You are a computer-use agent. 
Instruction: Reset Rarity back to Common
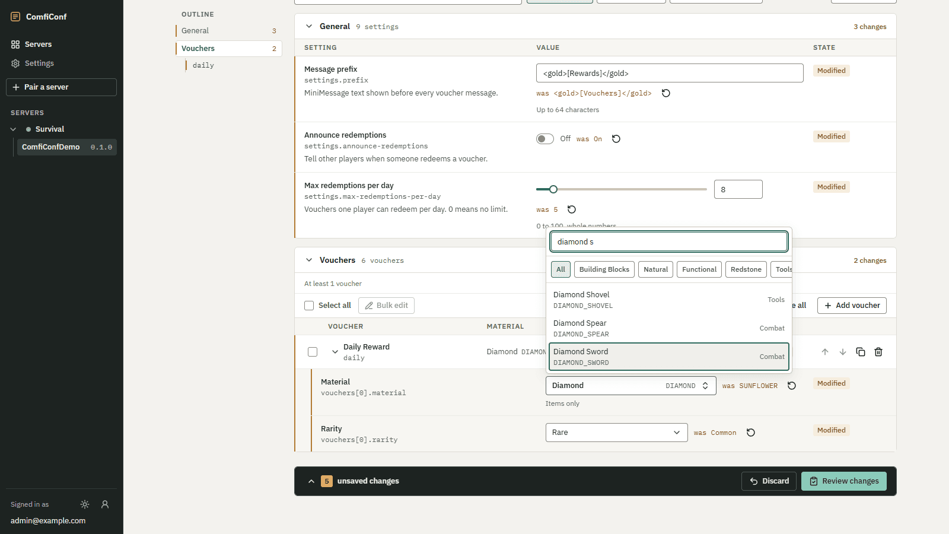(751, 433)
